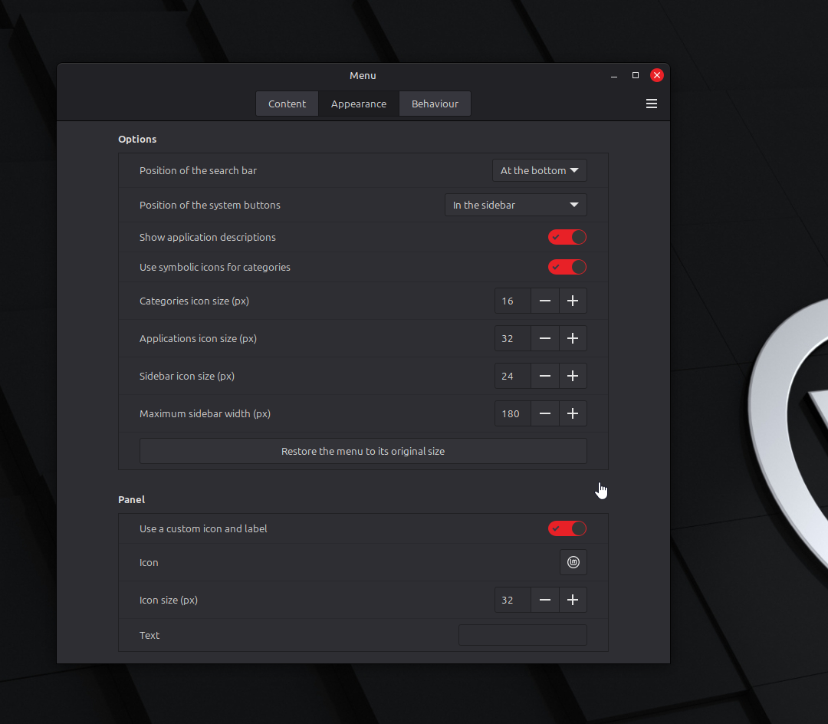The image size is (828, 724).
Task: Click the Maximum sidebar width value field
Action: click(x=513, y=413)
